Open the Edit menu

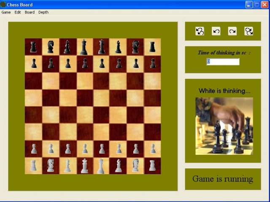pyautogui.click(x=18, y=12)
